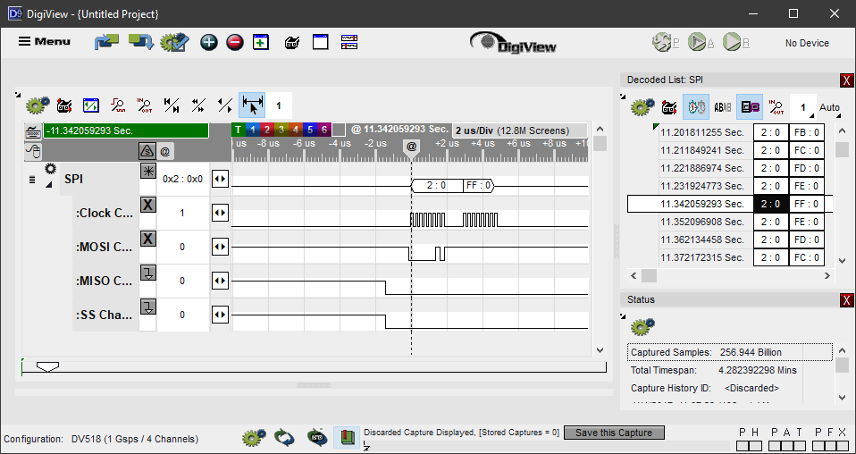Select the measurement cursor tool
Screen dimensions: 856x454
(252, 105)
